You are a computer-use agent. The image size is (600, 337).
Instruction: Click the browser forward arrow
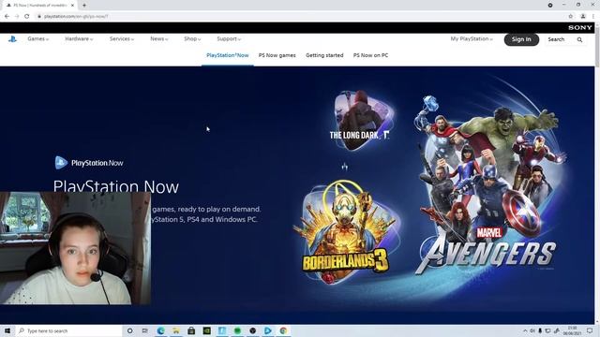coord(17,16)
